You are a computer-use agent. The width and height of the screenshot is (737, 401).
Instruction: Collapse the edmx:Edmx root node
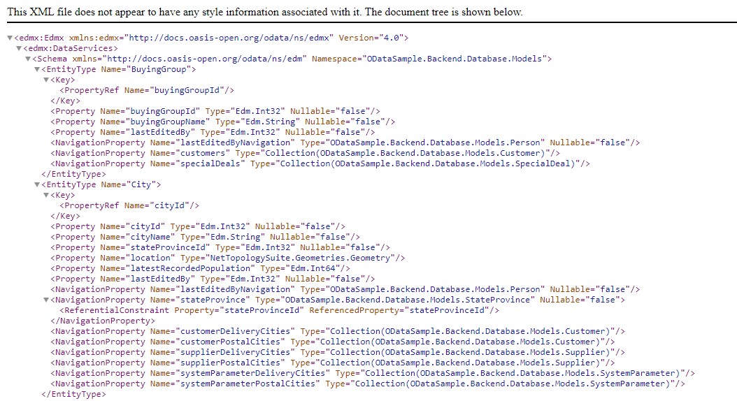9,38
